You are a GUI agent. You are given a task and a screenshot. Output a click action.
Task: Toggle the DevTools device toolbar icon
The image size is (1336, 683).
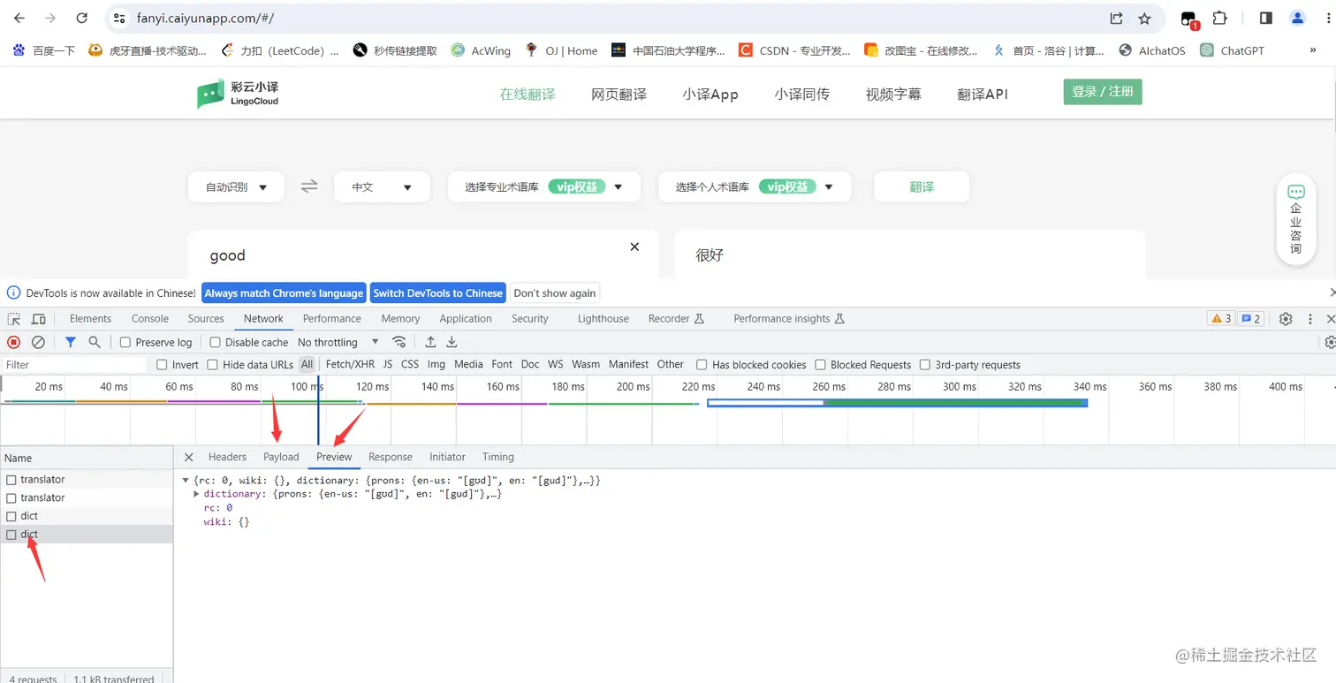tap(39, 319)
